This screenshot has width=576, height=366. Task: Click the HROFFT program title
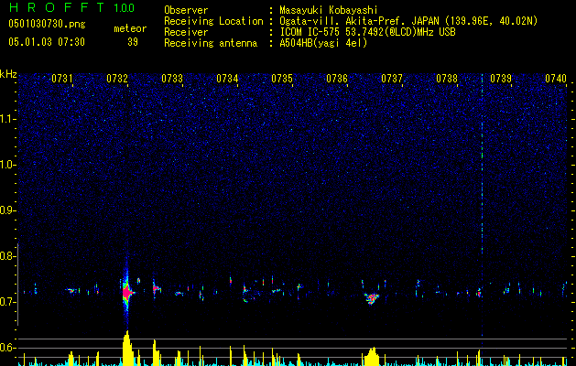coord(59,7)
